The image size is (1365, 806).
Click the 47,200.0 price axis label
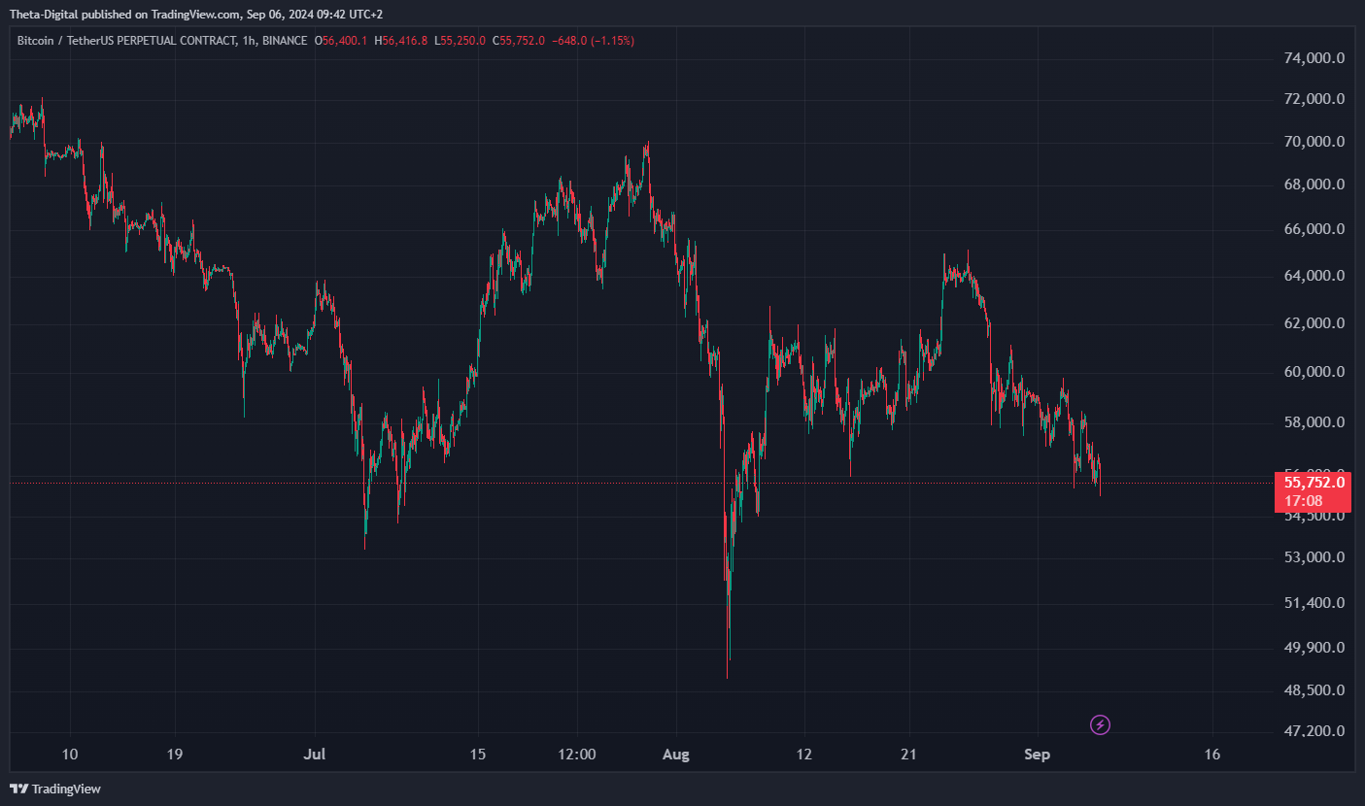1314,731
